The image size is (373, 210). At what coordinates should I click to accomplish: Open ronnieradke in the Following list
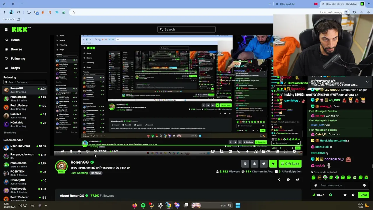pyautogui.click(x=25, y=99)
